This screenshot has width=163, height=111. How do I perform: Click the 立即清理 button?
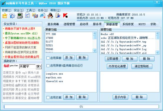pyautogui.click(x=113, y=59)
